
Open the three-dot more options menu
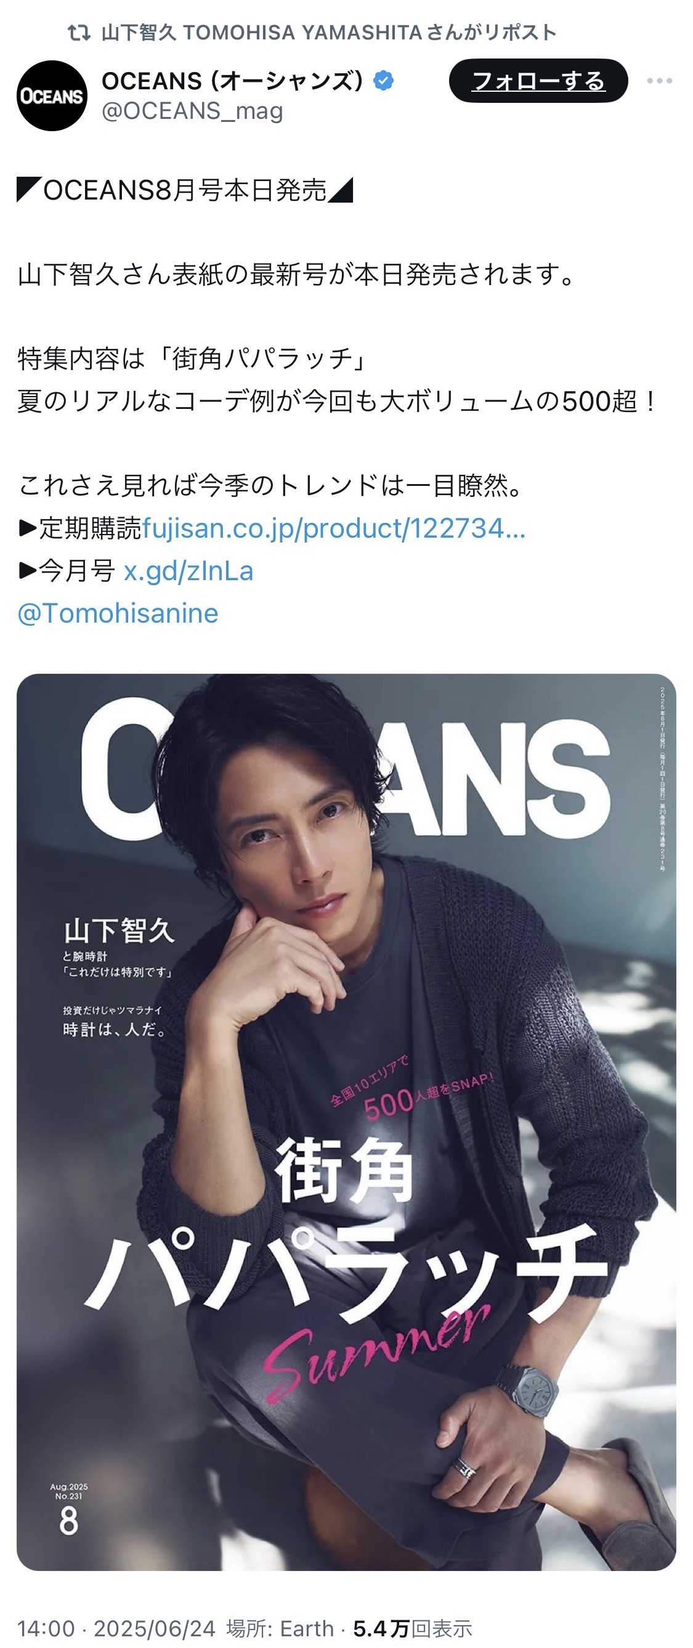click(x=659, y=81)
